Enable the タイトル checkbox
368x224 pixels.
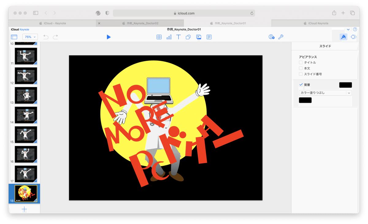tap(301, 63)
